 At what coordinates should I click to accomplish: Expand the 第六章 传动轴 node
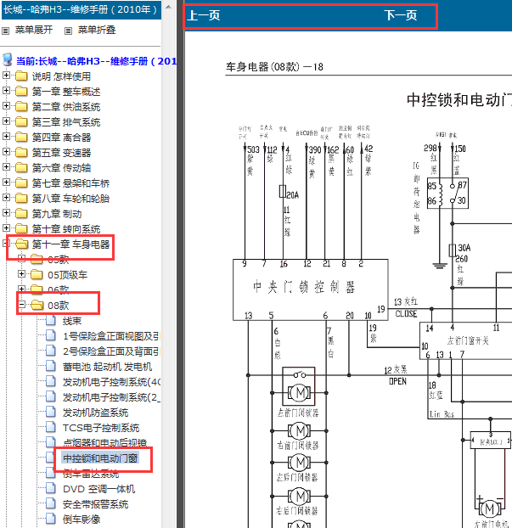click(x=6, y=166)
